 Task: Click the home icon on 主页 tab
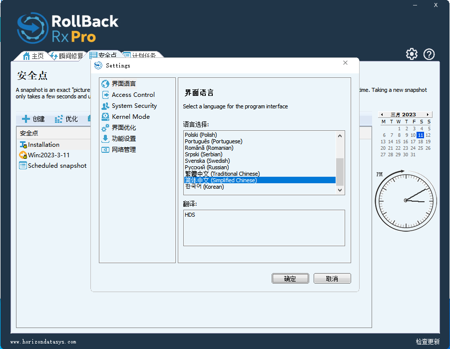coord(26,56)
